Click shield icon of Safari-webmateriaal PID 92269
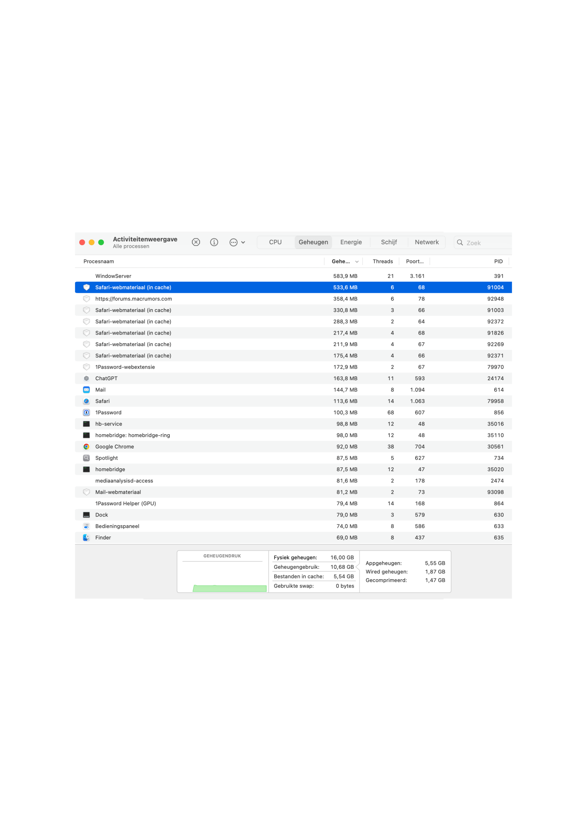The height and width of the screenshot is (831, 587). click(86, 344)
